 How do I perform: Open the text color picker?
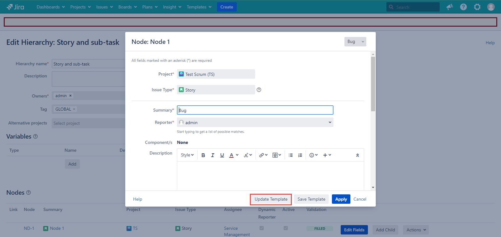(x=233, y=155)
